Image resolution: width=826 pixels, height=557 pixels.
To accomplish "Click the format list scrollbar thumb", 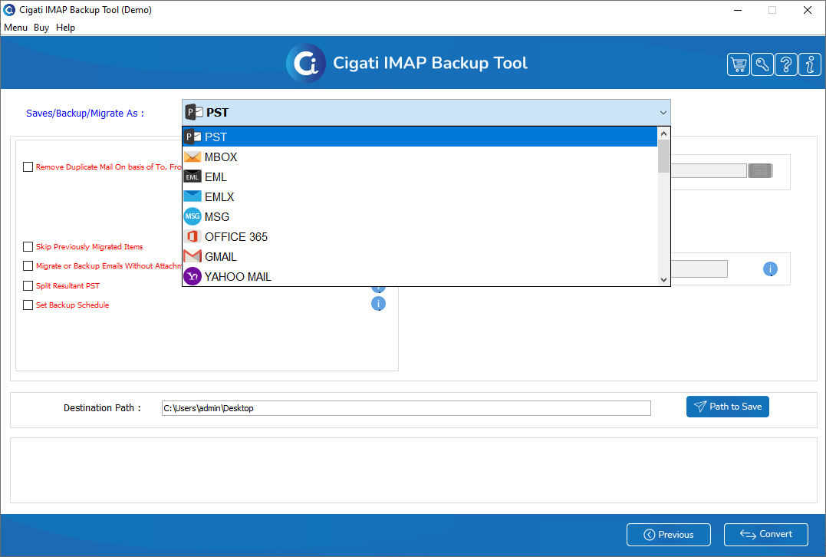I will point(663,157).
